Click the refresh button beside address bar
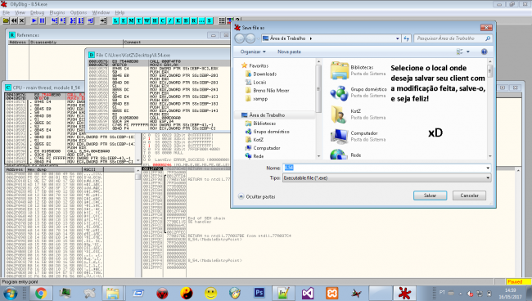This screenshot has width=532, height=301. [407, 38]
